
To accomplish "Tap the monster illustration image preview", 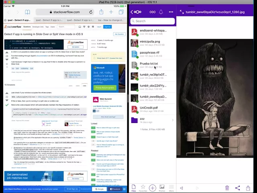I will [x=215, y=98].
